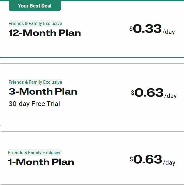Click the $0.33 price amount

(x=147, y=29)
